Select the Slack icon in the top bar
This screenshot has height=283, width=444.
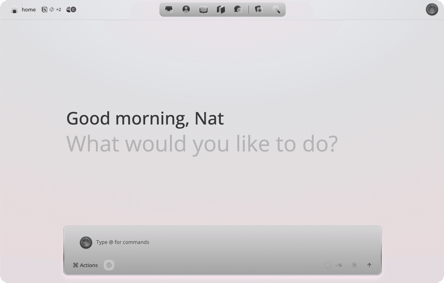51,9
